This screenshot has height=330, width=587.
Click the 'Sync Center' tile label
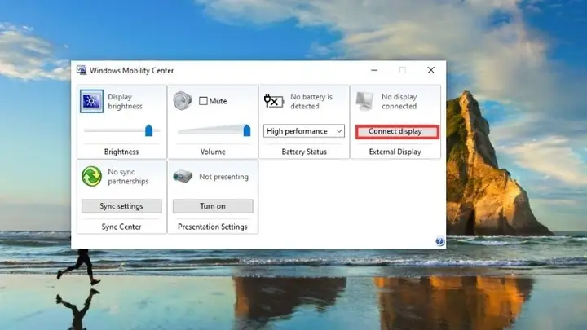pyautogui.click(x=121, y=227)
